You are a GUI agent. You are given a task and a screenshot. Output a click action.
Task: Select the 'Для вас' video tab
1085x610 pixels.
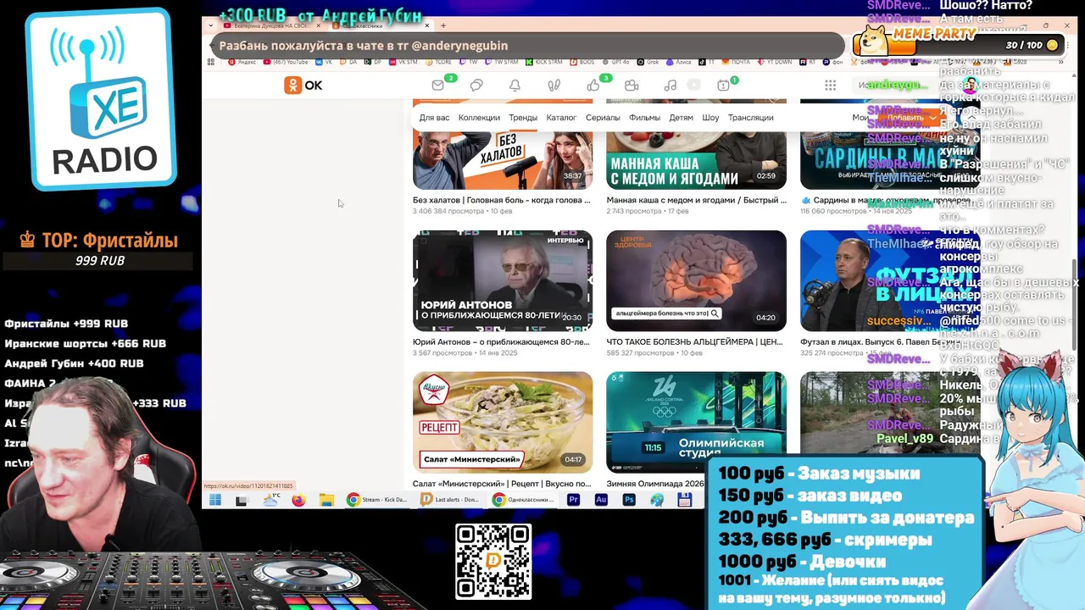(x=434, y=118)
